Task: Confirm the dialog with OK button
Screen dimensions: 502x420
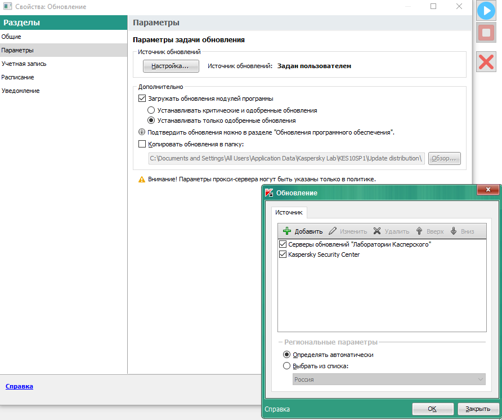Action: coord(432,409)
